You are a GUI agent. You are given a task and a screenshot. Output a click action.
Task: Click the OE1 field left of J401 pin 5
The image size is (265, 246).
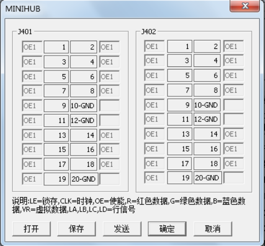[32, 77]
